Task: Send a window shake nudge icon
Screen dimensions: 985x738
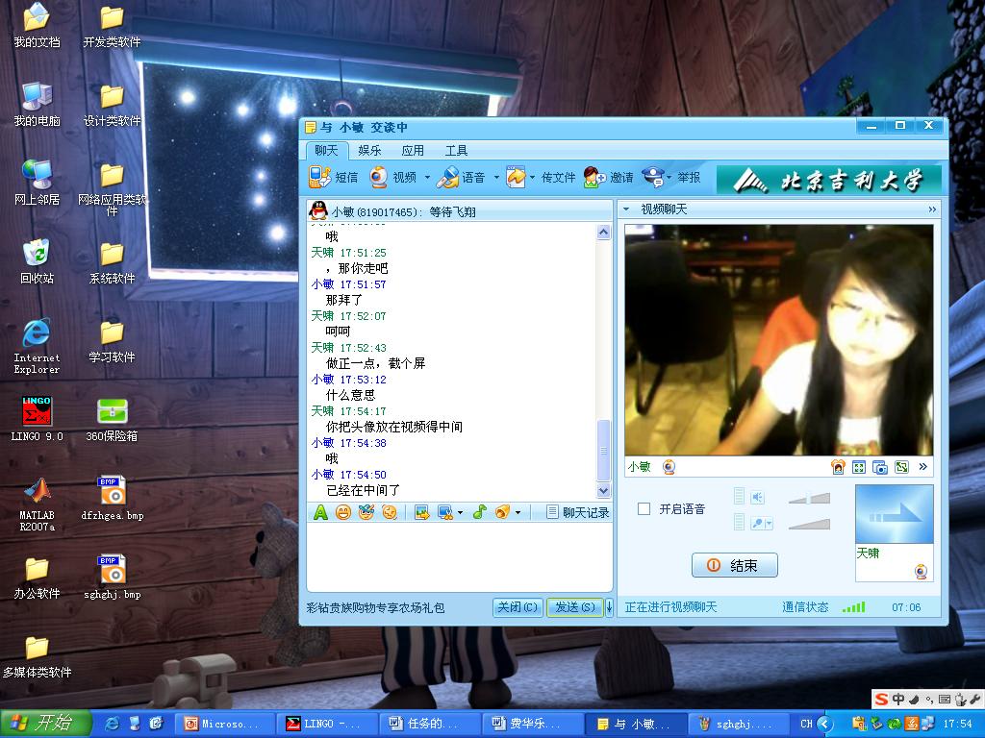Action: [390, 513]
